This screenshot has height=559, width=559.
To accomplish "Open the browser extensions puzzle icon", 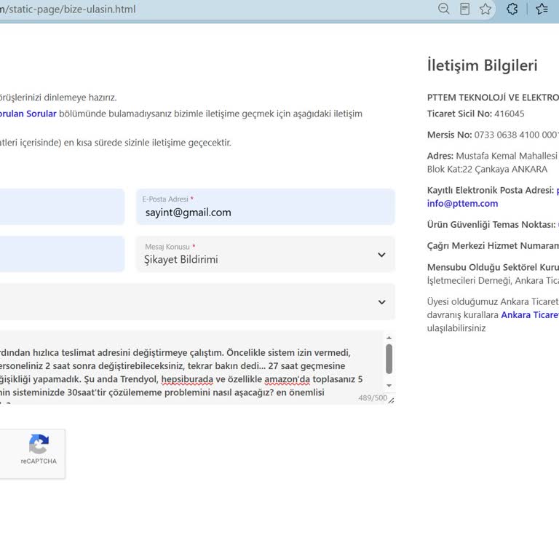I will 512,9.
